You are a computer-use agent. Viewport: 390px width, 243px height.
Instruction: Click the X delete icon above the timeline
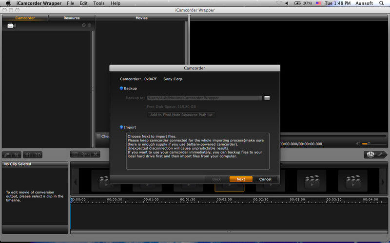[95, 155]
